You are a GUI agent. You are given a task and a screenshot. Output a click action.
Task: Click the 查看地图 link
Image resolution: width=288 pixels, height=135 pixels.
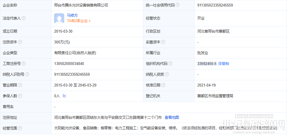point(172,117)
